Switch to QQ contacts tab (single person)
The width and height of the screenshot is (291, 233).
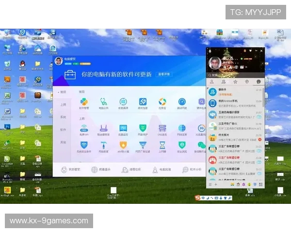point(212,82)
